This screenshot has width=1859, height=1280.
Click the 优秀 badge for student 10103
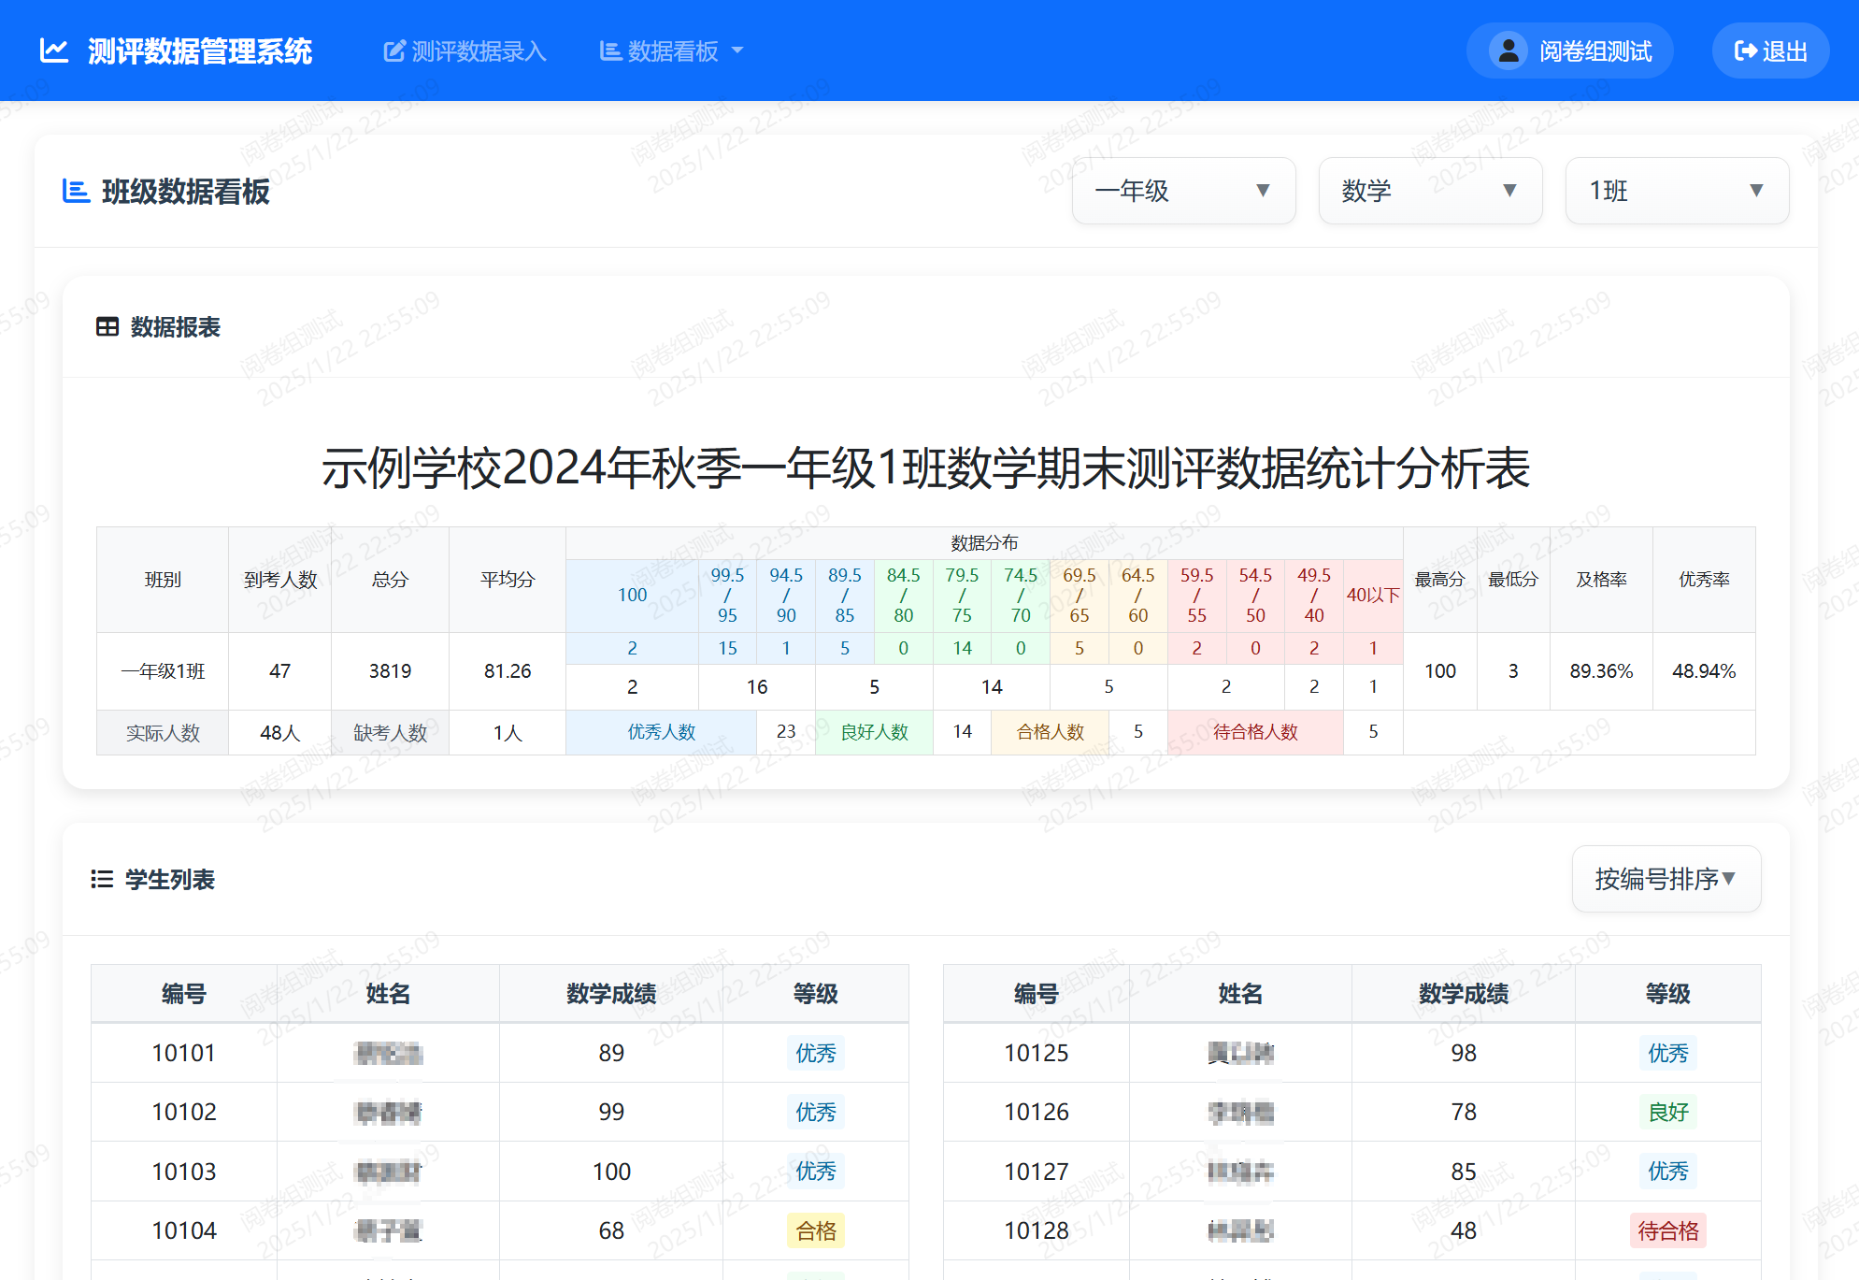click(x=815, y=1172)
